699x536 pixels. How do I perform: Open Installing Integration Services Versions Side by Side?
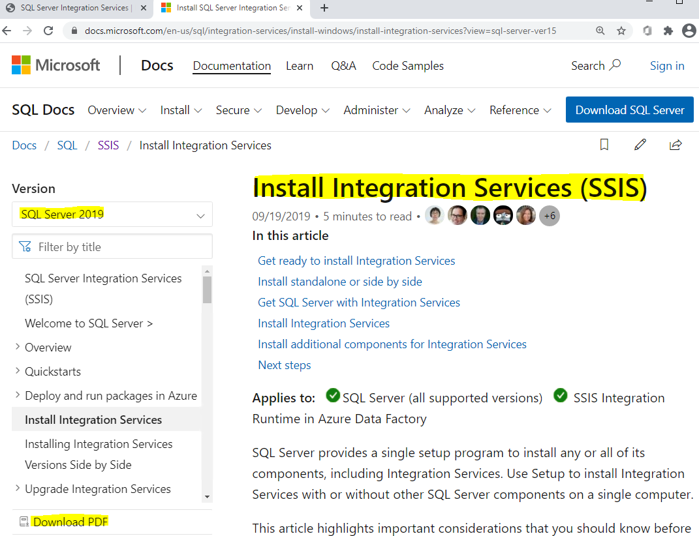99,454
